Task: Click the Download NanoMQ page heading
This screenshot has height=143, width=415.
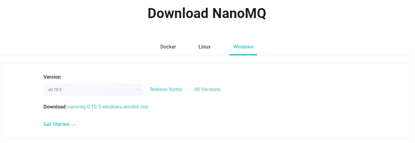Action: point(207,13)
